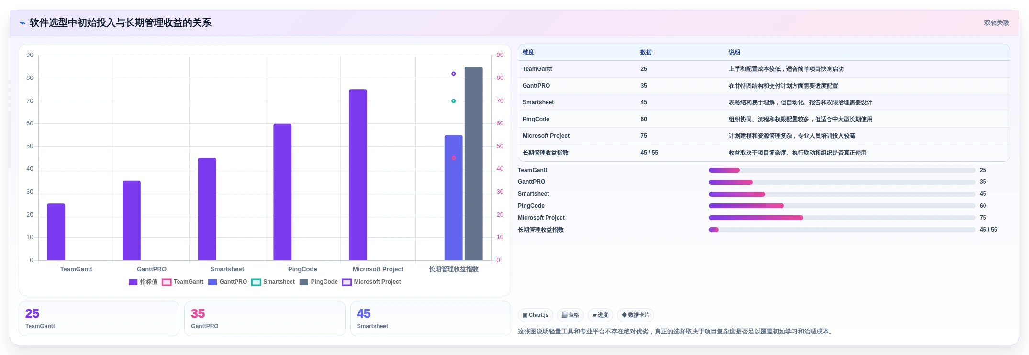
Task: Select the 表格 tag chip
Action: (x=570, y=315)
